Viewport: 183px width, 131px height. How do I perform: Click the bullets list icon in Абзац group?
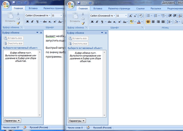[148, 16]
